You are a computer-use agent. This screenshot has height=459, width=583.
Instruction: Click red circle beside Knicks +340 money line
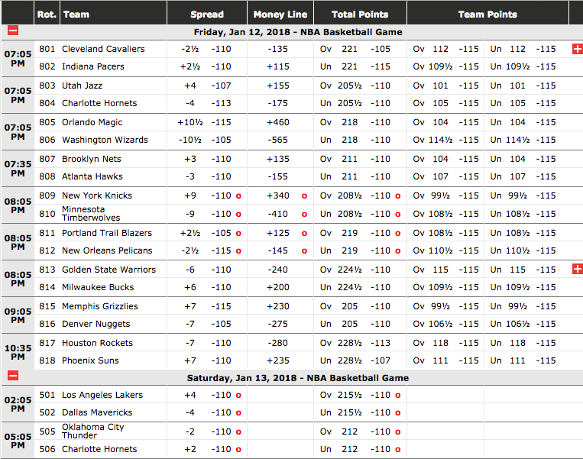pos(305,196)
